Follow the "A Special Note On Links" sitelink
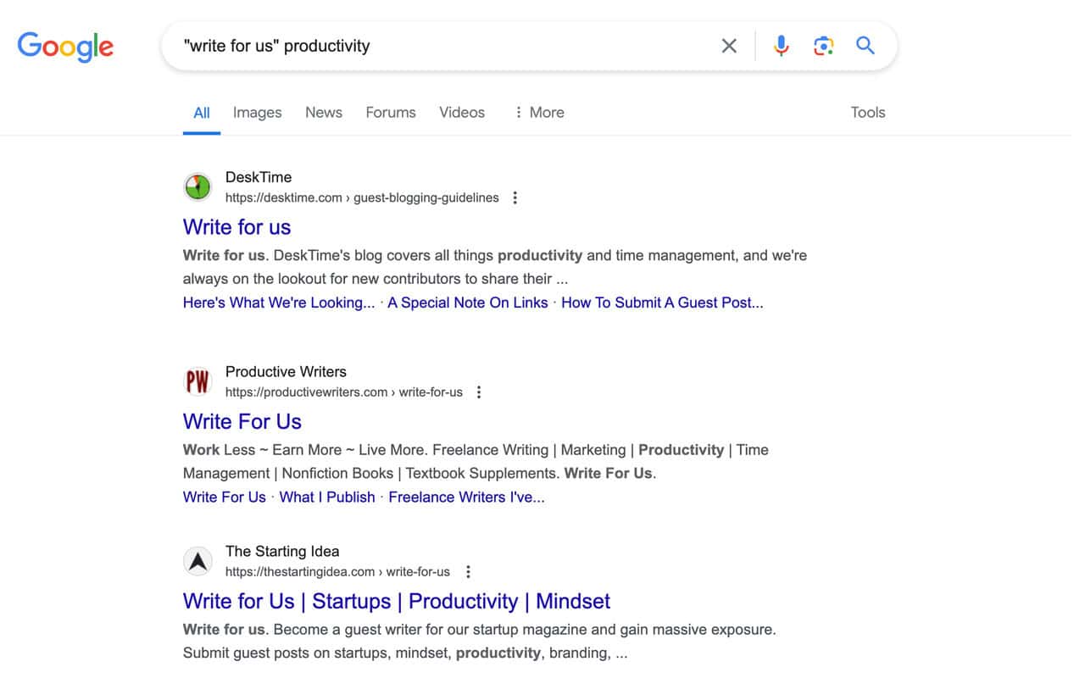 tap(468, 303)
